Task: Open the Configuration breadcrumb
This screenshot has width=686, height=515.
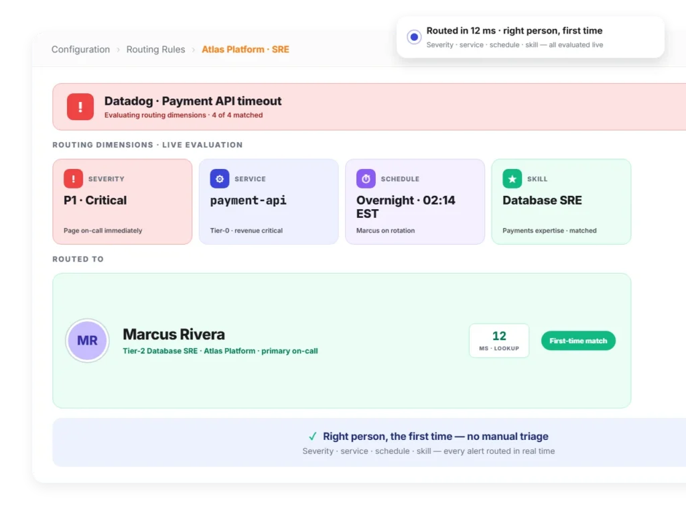Action: point(80,50)
